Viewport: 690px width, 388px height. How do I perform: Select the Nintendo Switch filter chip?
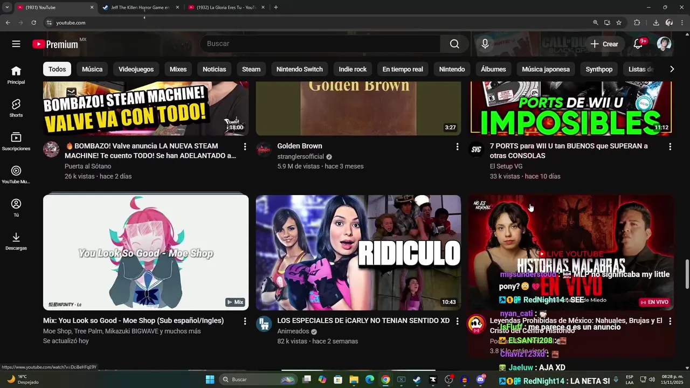coord(299,69)
